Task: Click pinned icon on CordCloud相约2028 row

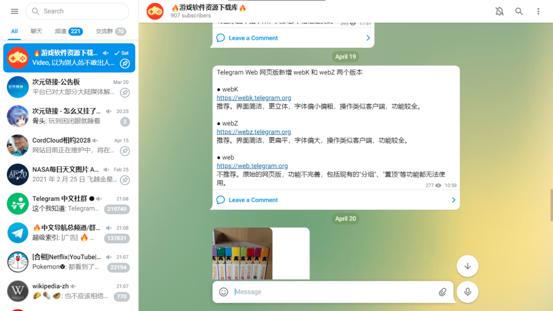Action: pos(125,151)
